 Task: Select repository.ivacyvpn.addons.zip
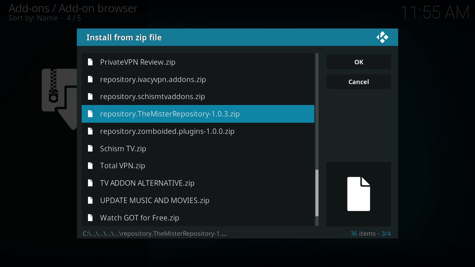198,79
